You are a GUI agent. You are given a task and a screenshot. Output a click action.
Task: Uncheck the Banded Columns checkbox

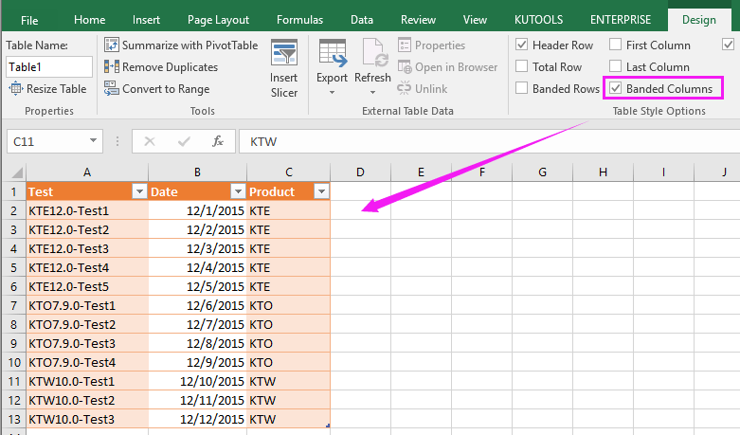coord(616,88)
